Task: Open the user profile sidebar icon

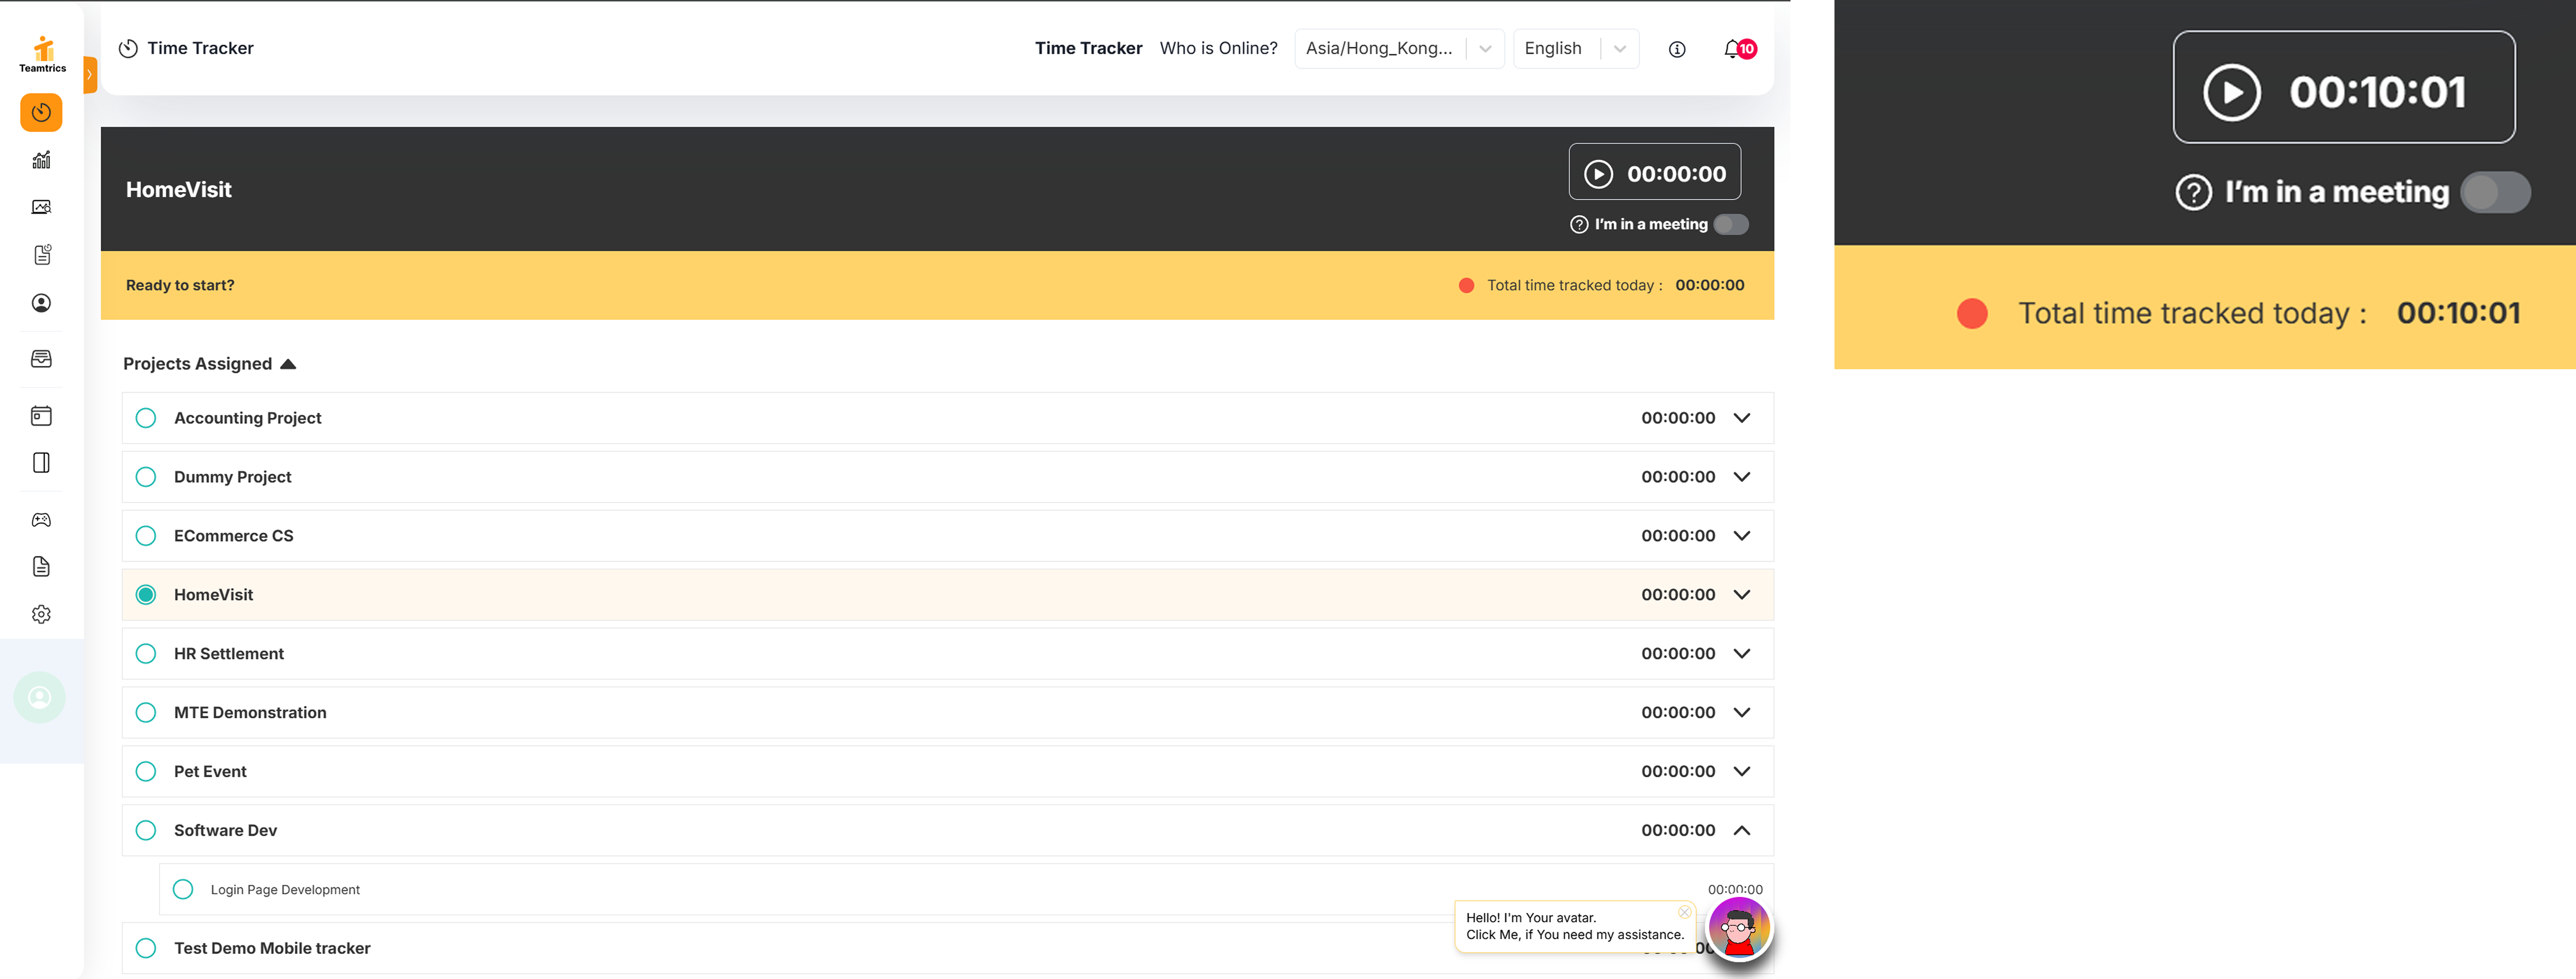Action: (41, 303)
